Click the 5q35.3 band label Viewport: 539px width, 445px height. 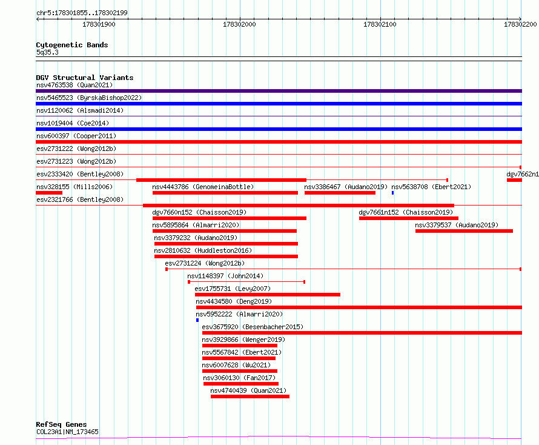click(47, 52)
